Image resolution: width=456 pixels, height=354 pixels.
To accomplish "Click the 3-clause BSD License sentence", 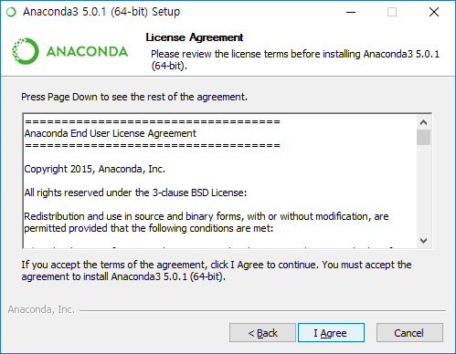I will tap(135, 193).
